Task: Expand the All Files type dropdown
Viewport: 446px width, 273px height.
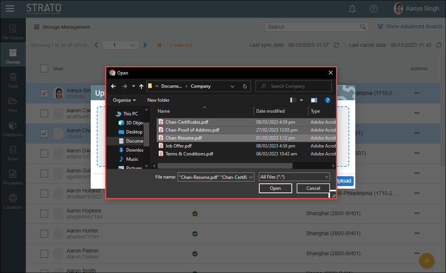Action: pos(294,177)
